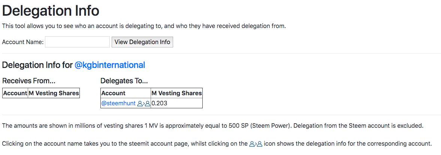Click the paragraph about clicking the account name
Viewport: 441px width, 155px height.
(x=217, y=144)
